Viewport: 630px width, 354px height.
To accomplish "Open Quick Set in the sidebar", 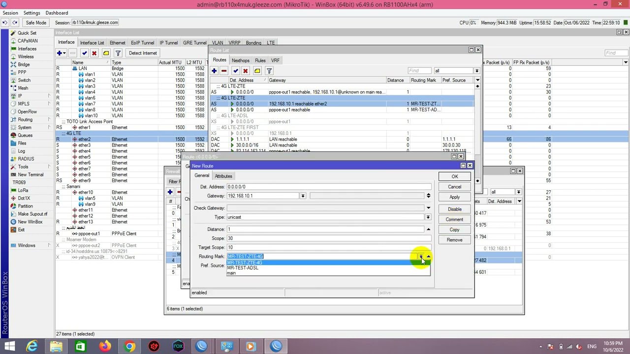I will [27, 33].
